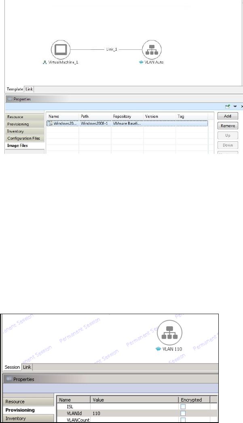Open Inventory tab in session Properties
Viewport: 243px width, 423px height.
(x=28, y=419)
